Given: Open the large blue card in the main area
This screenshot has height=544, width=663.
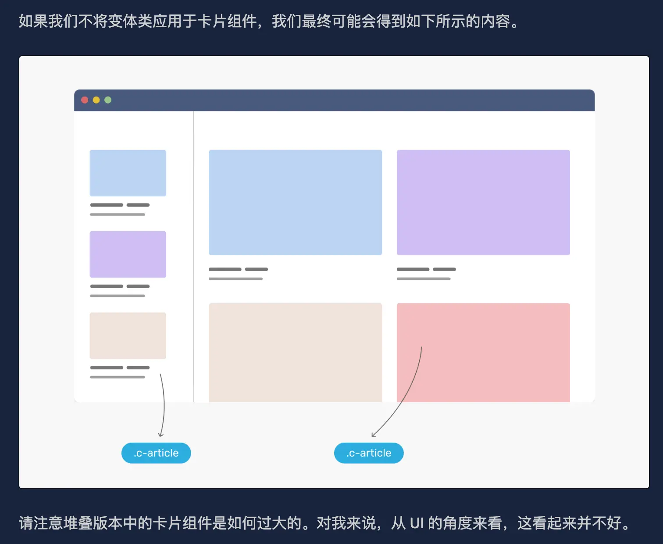Looking at the screenshot, I should point(295,202).
